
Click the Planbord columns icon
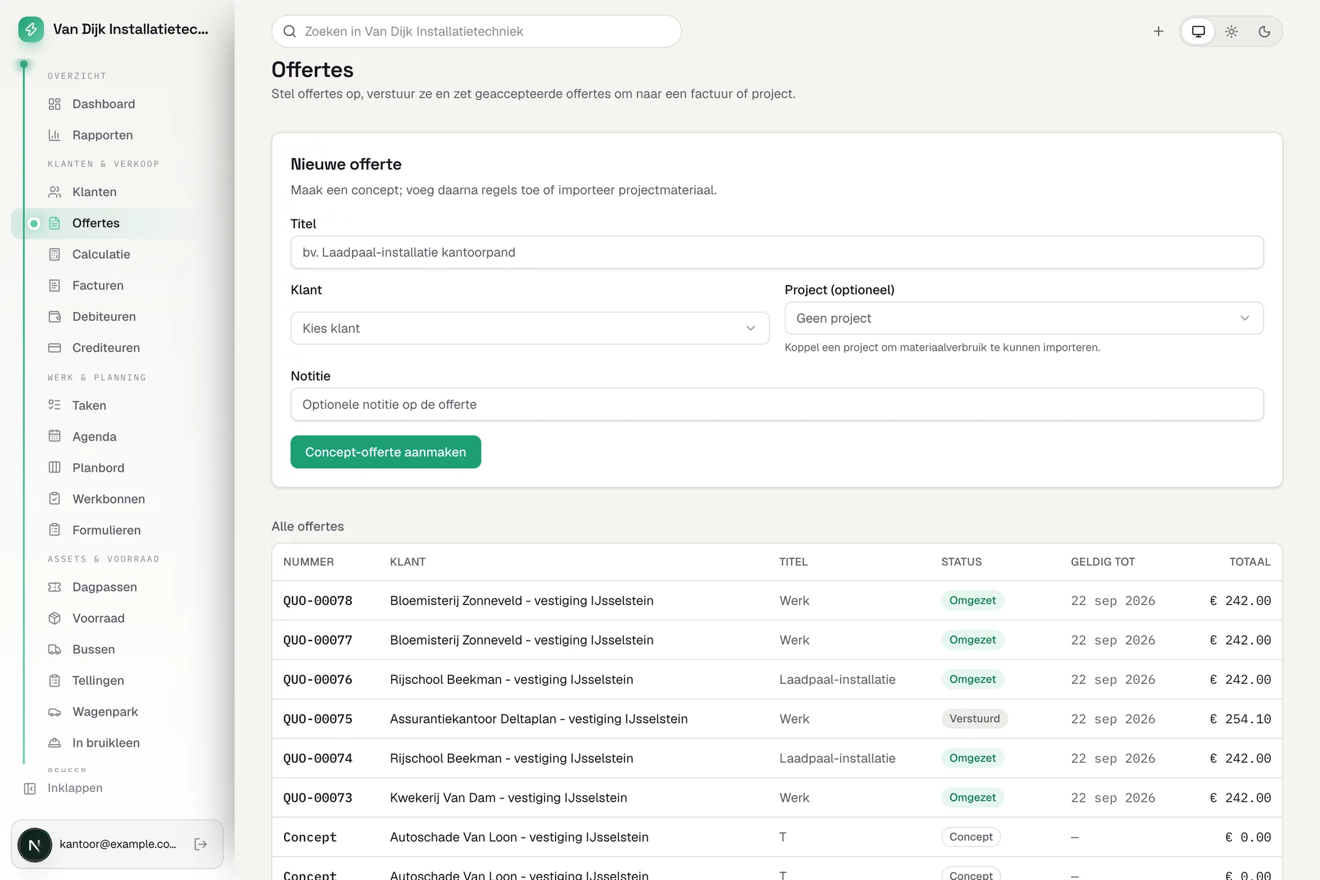click(x=54, y=468)
